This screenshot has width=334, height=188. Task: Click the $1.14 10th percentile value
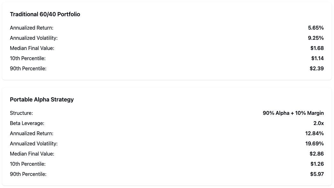pos(317,58)
